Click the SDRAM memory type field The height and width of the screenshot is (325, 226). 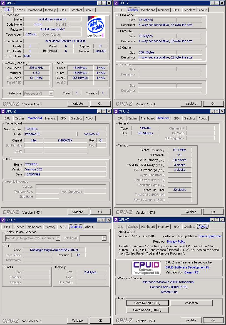tap(145, 128)
